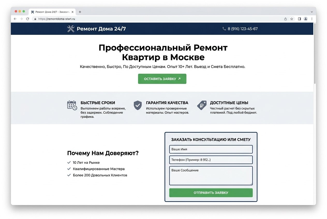
Task: Click the ОСТАВИТЬ ЗАЯВКУ green button
Action: [162, 79]
